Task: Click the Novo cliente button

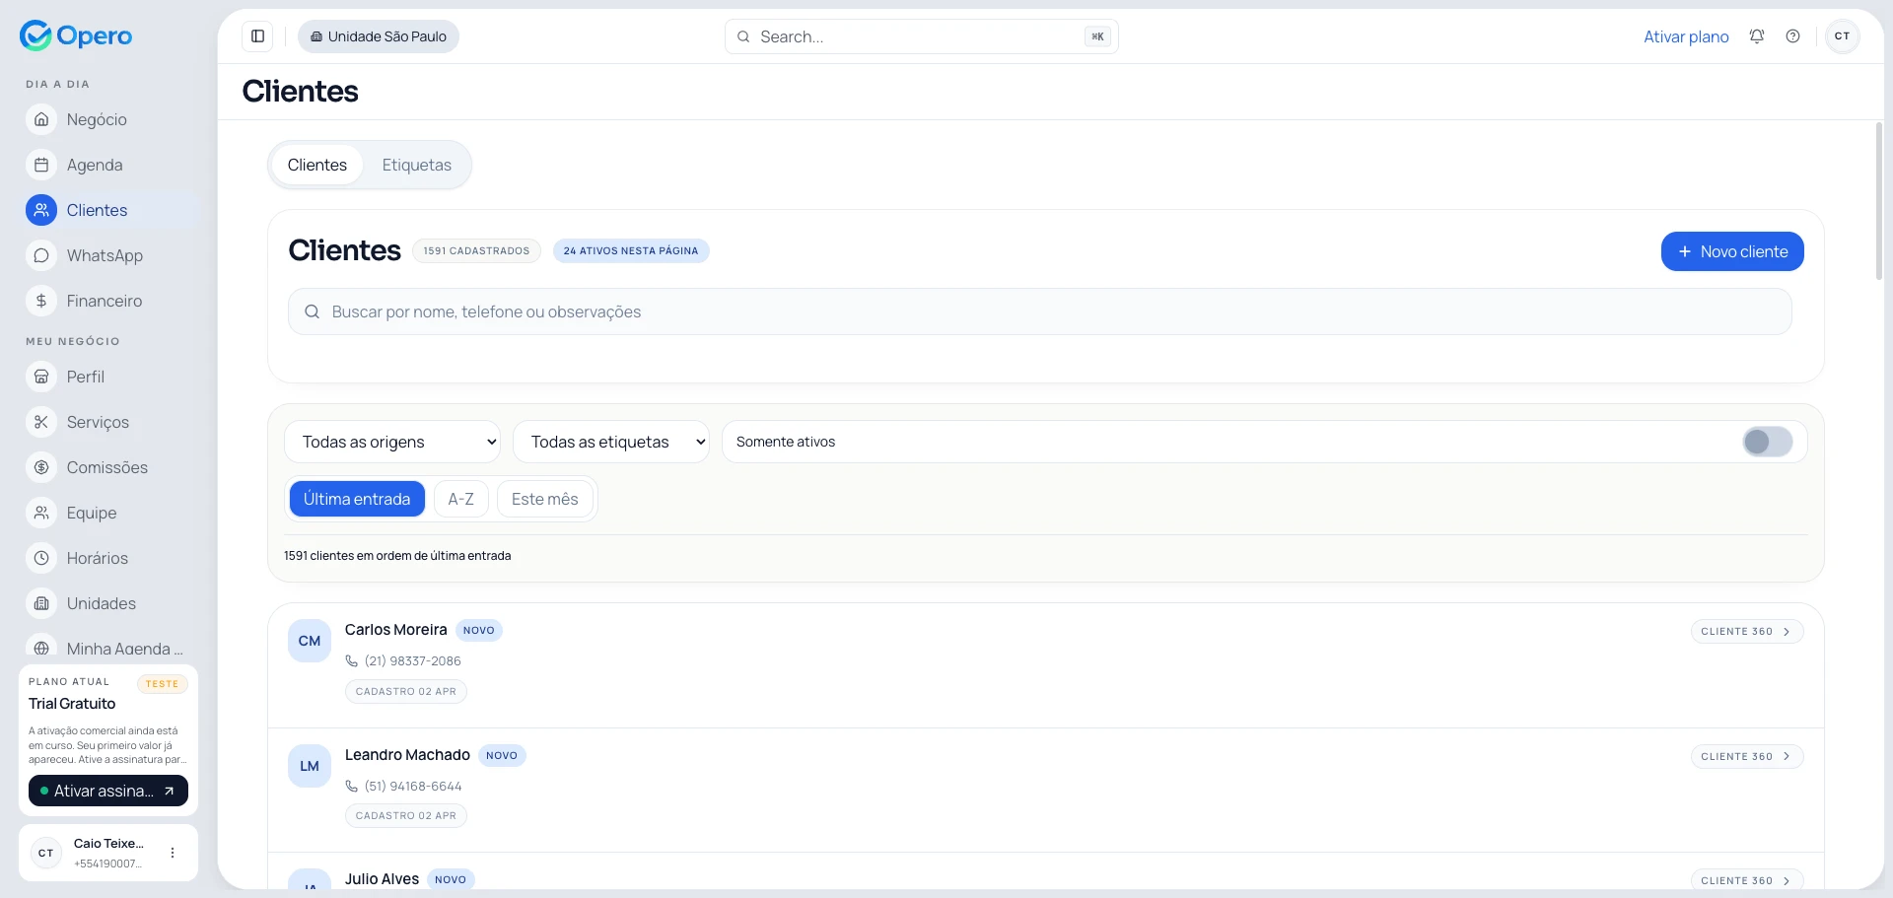Action: click(1731, 251)
